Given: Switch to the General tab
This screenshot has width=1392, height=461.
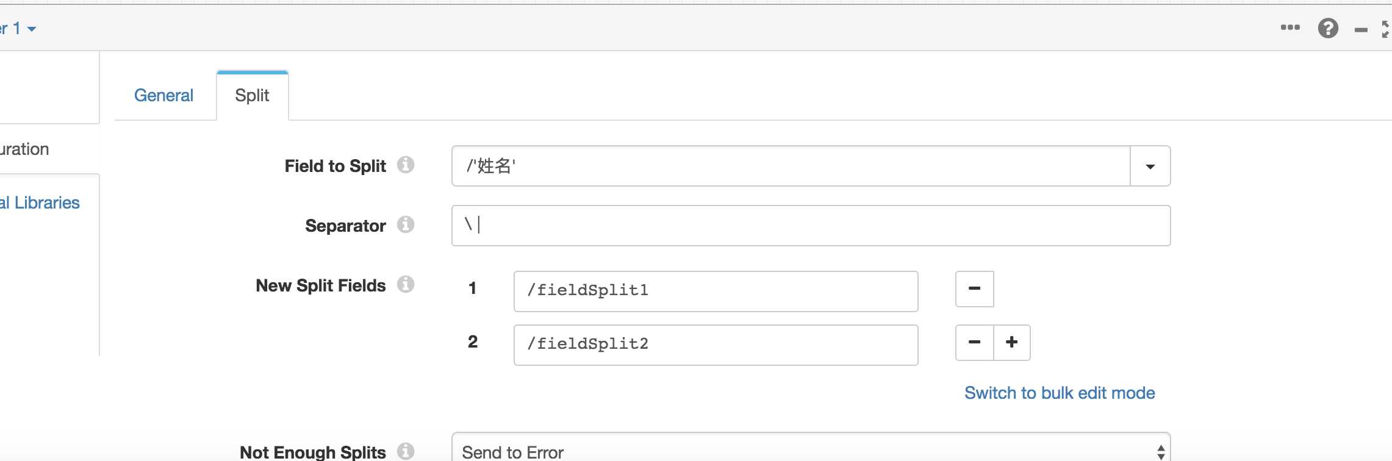Looking at the screenshot, I should tap(163, 95).
